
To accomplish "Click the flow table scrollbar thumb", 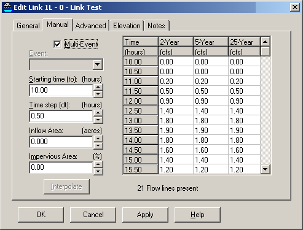I will (x=266, y=52).
